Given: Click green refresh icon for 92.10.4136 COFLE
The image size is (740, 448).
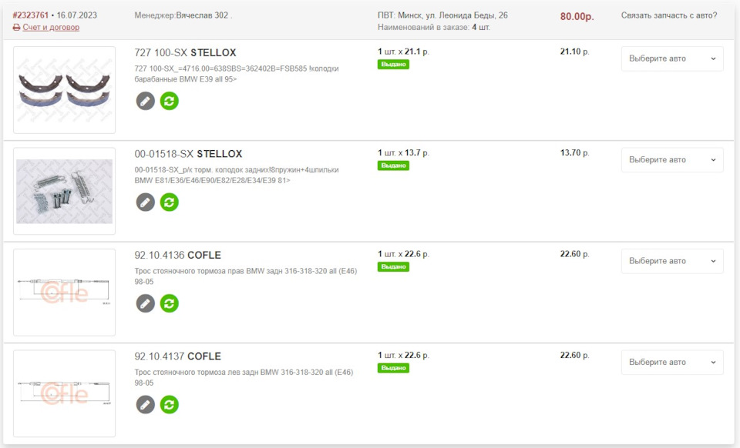Looking at the screenshot, I should 170,303.
